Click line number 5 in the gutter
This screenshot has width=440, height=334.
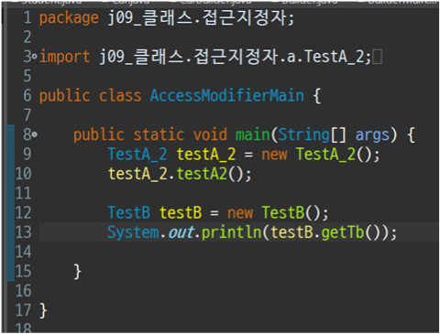point(27,76)
